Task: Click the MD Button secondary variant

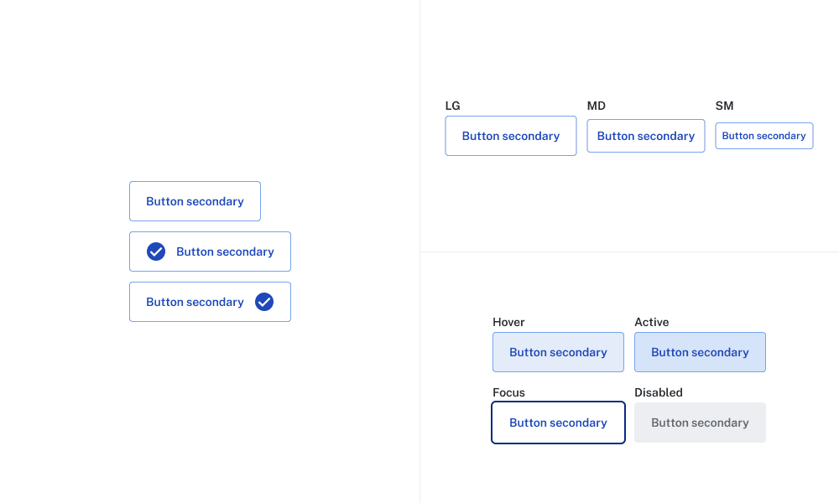Action: 645,135
